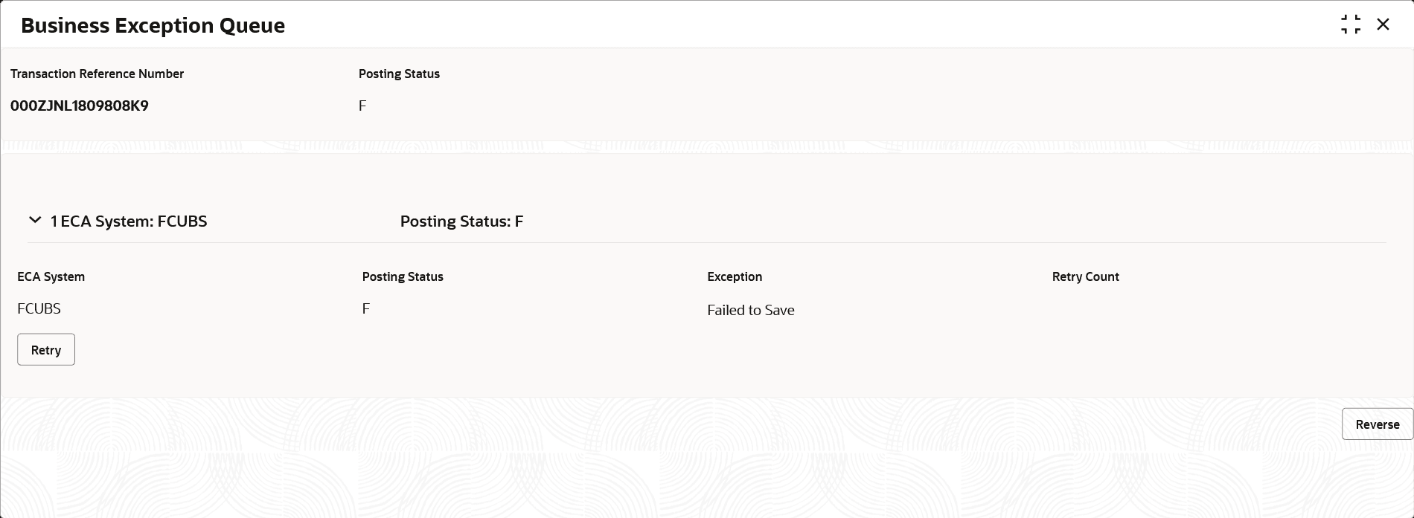Screen dimensions: 1414x518
Task: Collapse the ECA System FCUBS section chevron
Action: pos(35,221)
